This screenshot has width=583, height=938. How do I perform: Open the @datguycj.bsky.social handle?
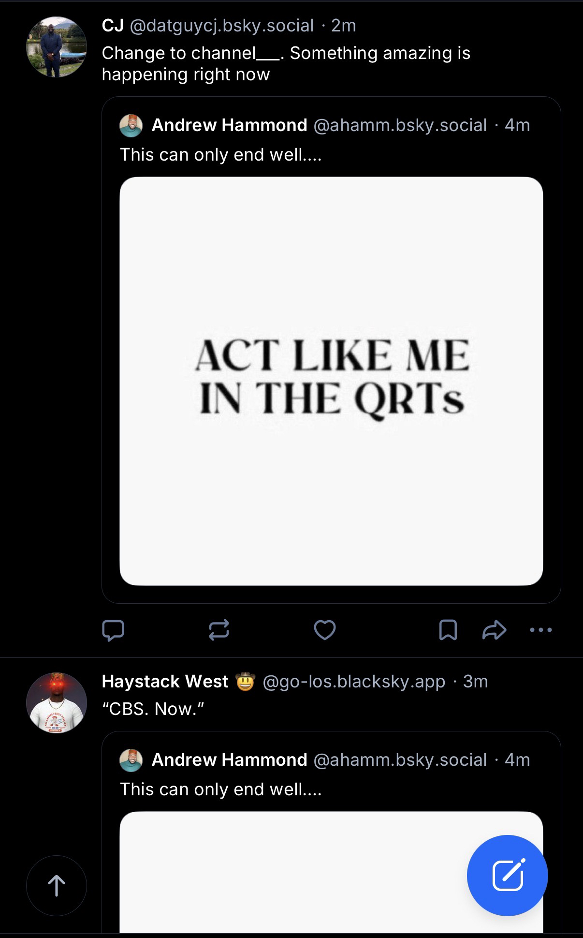click(221, 26)
